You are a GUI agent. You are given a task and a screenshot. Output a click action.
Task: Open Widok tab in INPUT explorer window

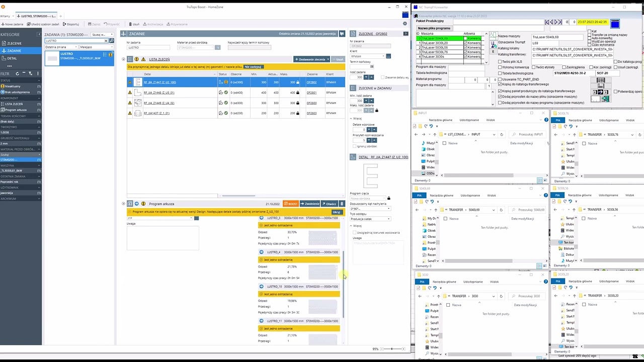491,120
